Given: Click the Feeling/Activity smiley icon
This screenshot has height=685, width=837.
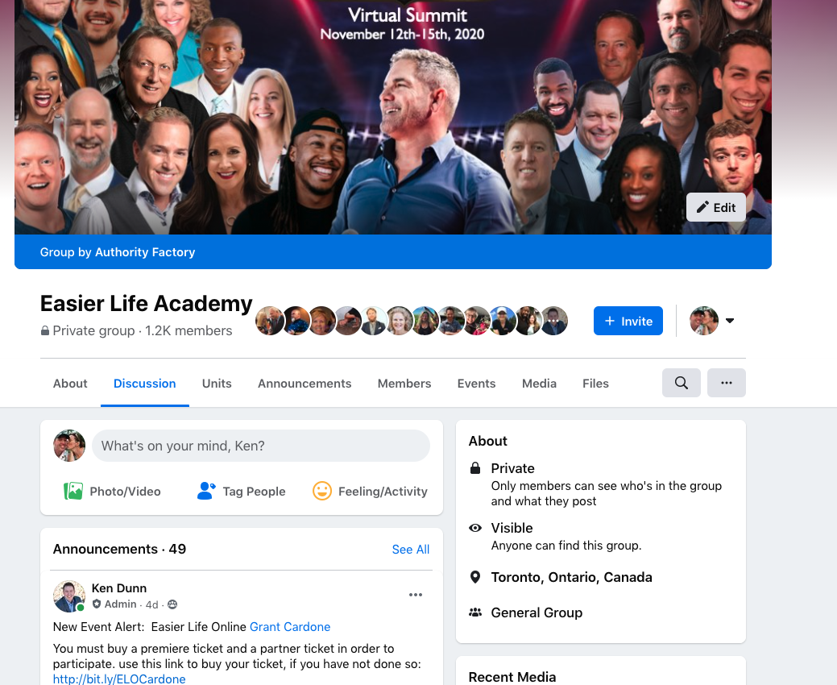Looking at the screenshot, I should [322, 491].
